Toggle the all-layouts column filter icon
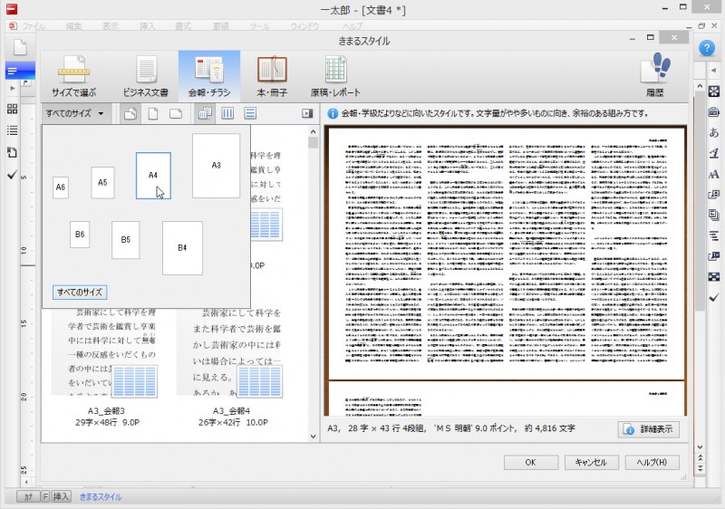The height and width of the screenshot is (509, 725). [205, 113]
